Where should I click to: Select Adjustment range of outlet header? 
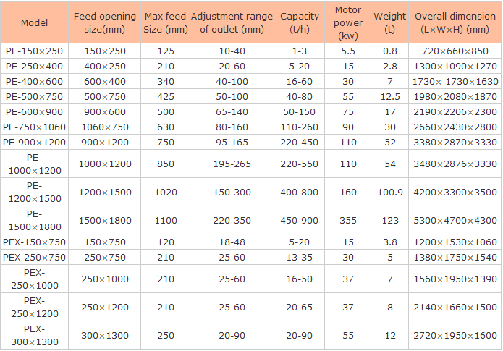pos(232,22)
